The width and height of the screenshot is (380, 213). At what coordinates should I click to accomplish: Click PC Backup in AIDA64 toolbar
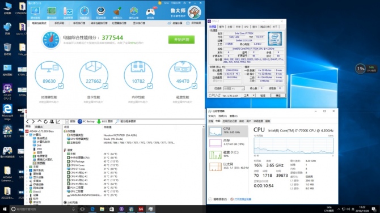pos(86,121)
